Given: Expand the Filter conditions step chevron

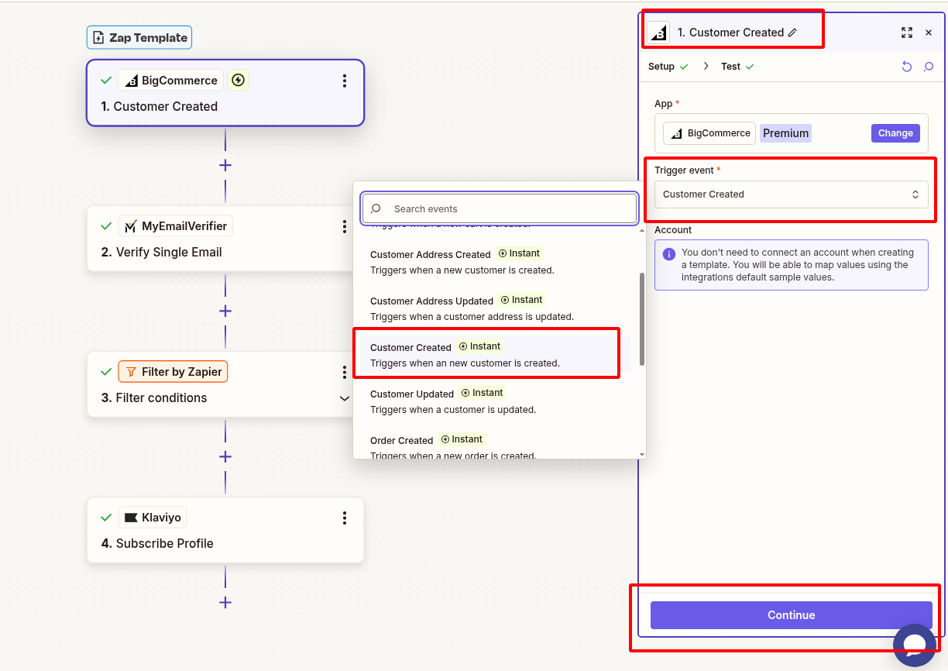Looking at the screenshot, I should tap(345, 398).
